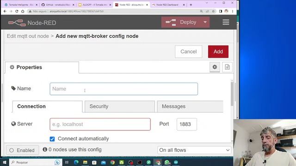Open Microsoft Store from the taskbar
The height and width of the screenshot is (166, 296).
coord(94,162)
